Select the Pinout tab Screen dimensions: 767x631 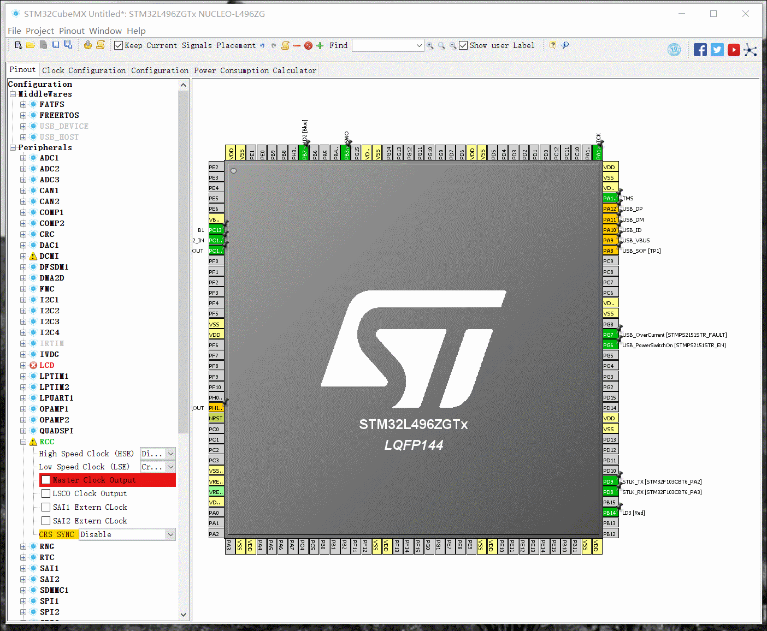(22, 70)
